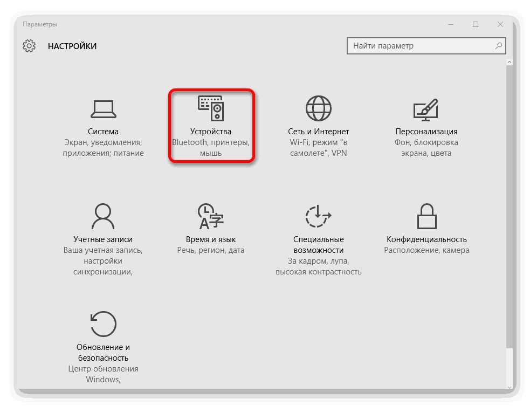Click the Устройства label
Screen dimensions: 530x406
[211, 132]
